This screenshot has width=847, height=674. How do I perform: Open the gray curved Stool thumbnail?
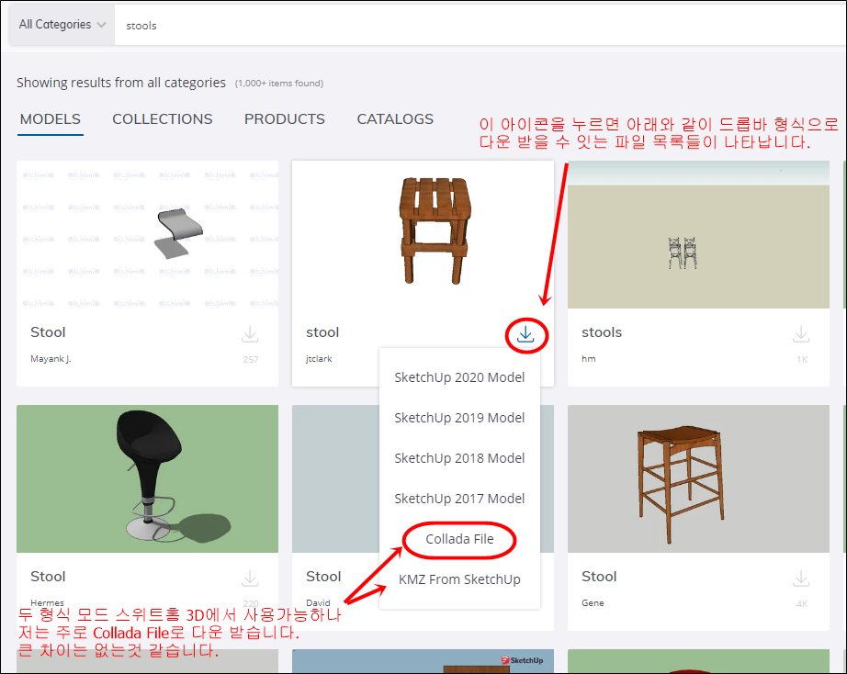pos(148,234)
